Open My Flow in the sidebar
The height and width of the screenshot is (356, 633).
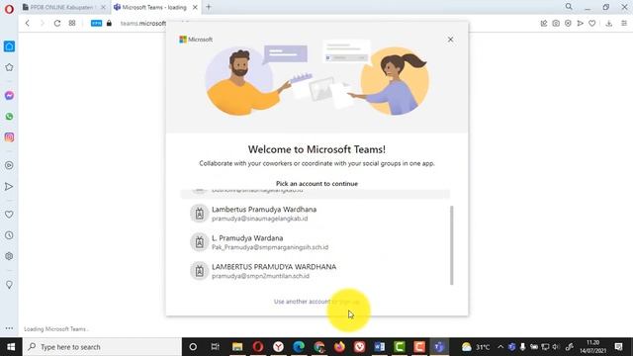(x=9, y=187)
